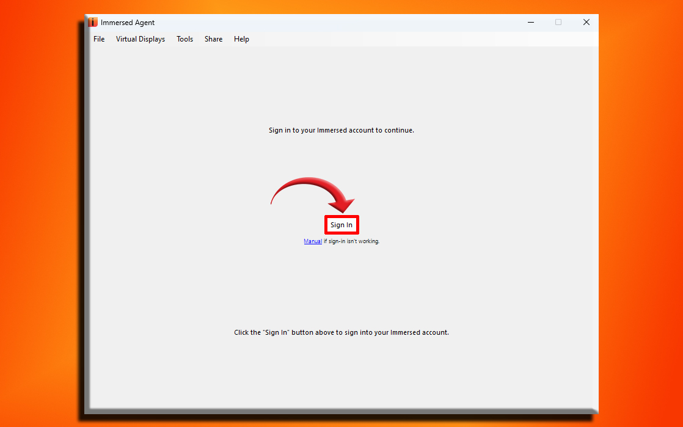
Task: Expand the Tools menu
Action: pyautogui.click(x=184, y=39)
